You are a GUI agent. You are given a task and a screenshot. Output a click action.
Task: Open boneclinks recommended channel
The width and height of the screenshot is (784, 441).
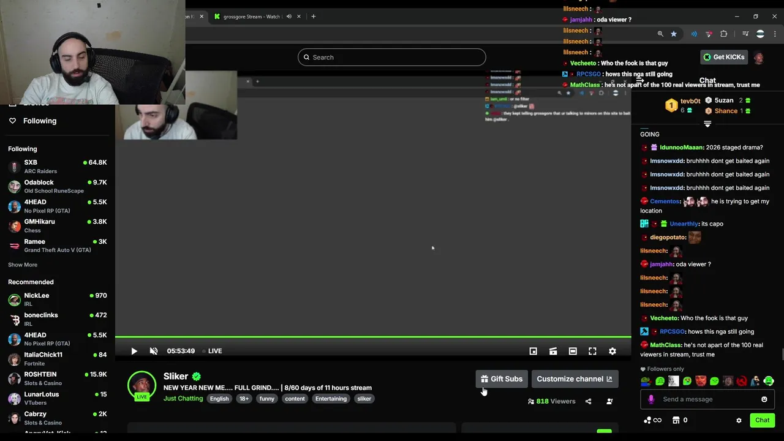(x=58, y=318)
